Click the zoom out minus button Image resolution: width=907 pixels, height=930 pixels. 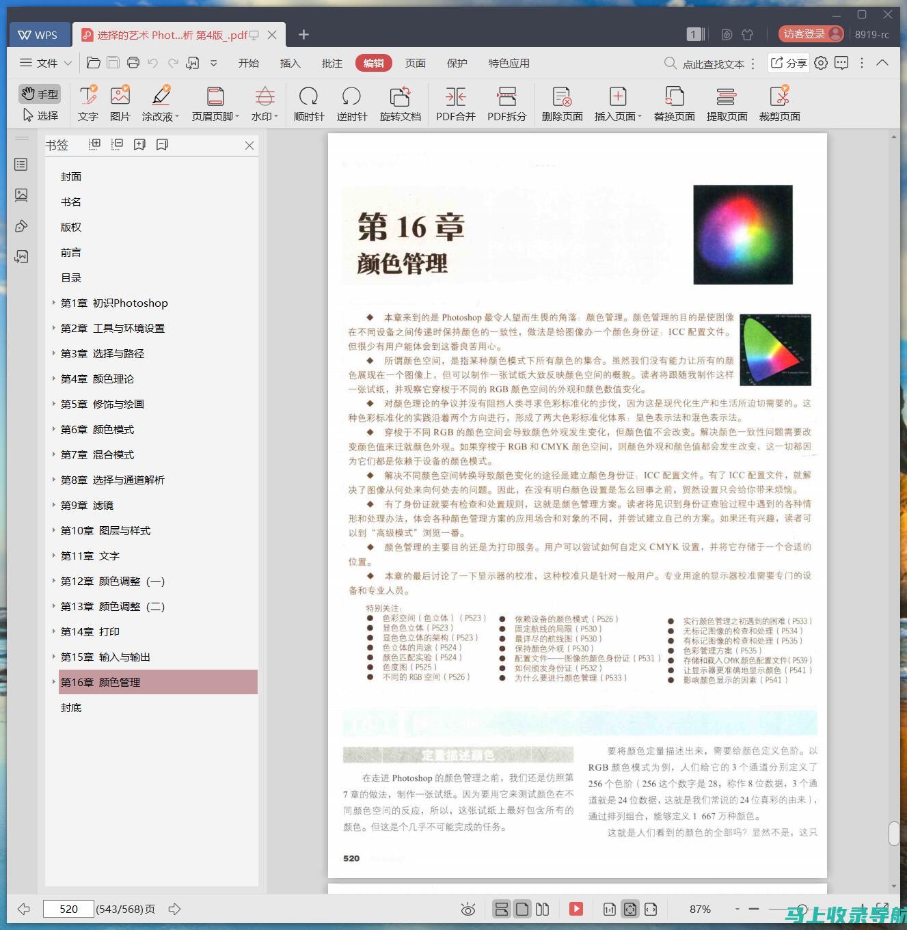754,909
